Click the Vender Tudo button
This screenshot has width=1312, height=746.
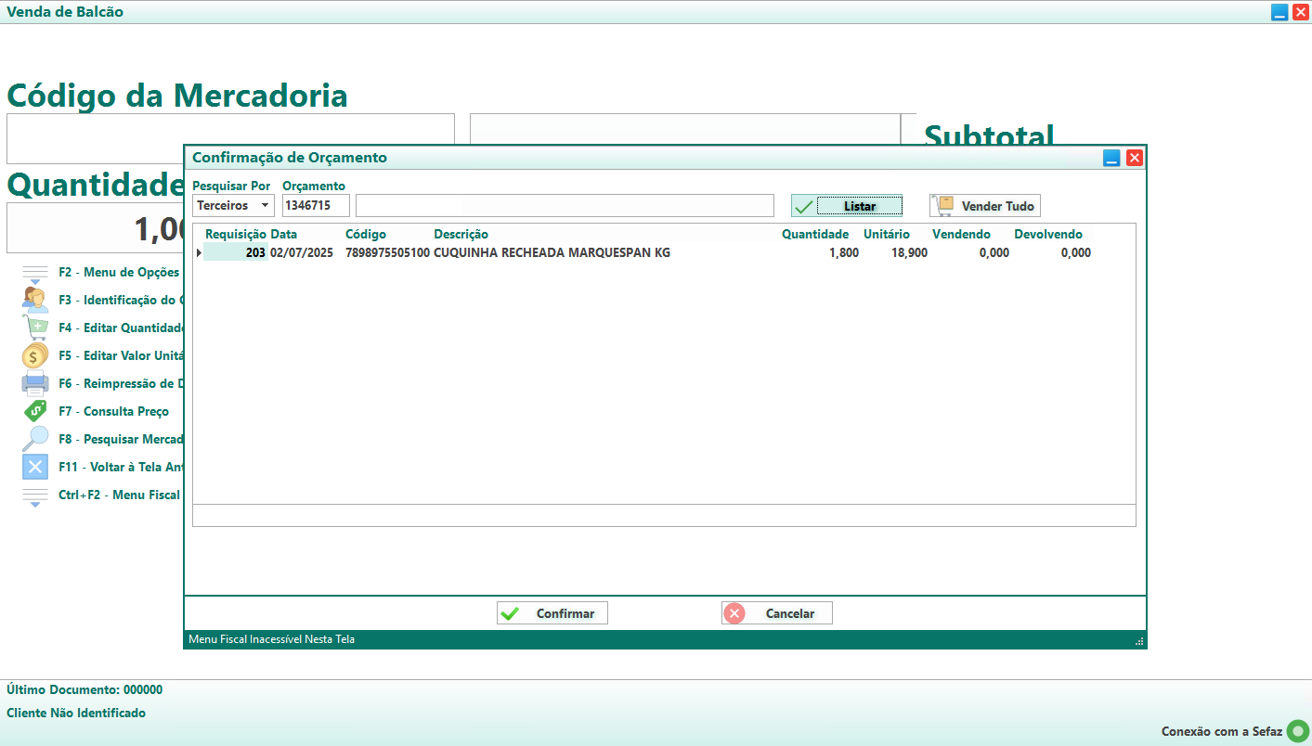[x=985, y=205]
